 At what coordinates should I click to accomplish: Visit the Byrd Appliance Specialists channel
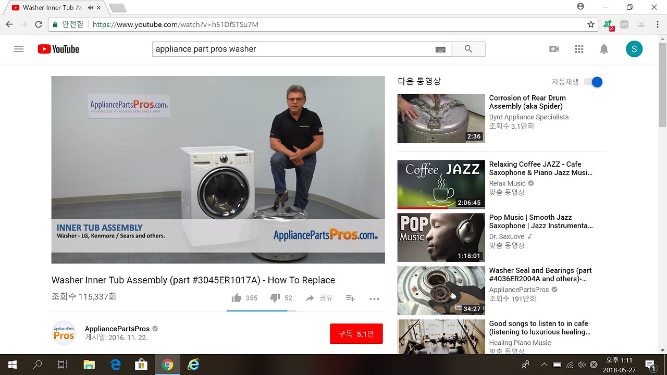529,117
